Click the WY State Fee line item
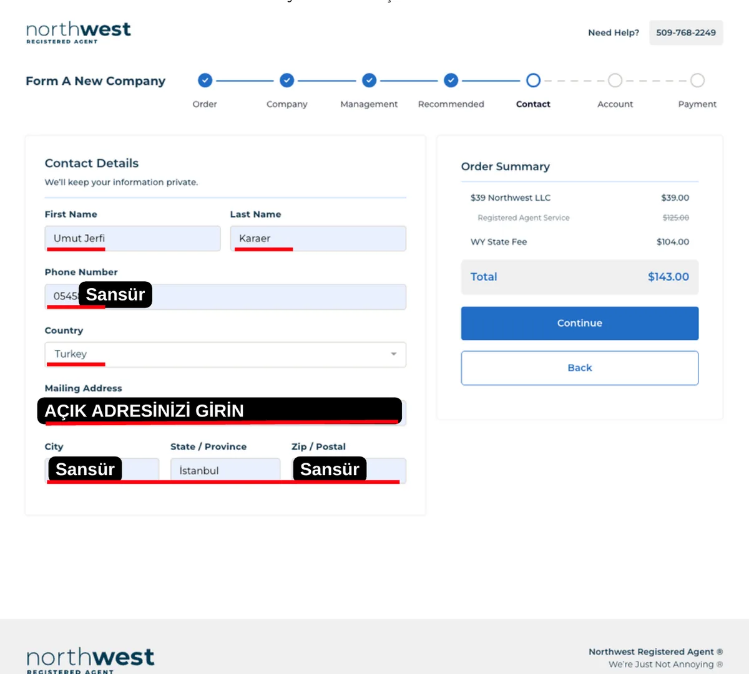The width and height of the screenshot is (749, 674). 499,242
